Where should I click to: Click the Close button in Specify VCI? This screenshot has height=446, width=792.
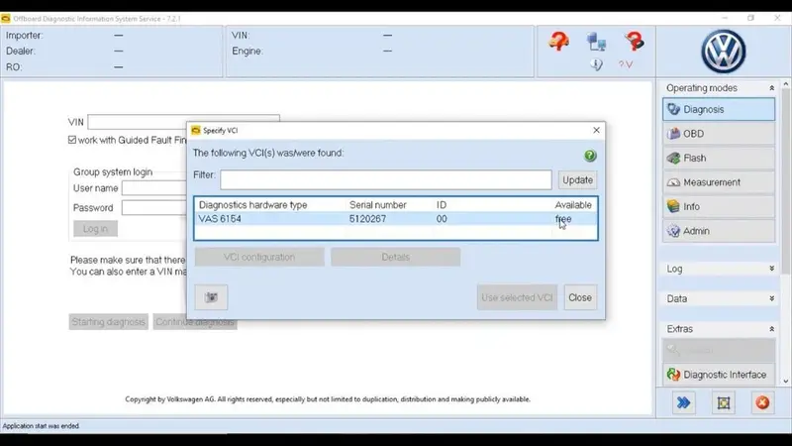coord(580,297)
